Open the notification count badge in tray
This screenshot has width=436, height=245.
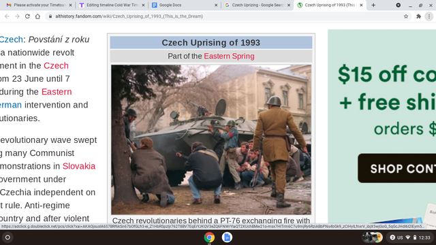(x=392, y=238)
